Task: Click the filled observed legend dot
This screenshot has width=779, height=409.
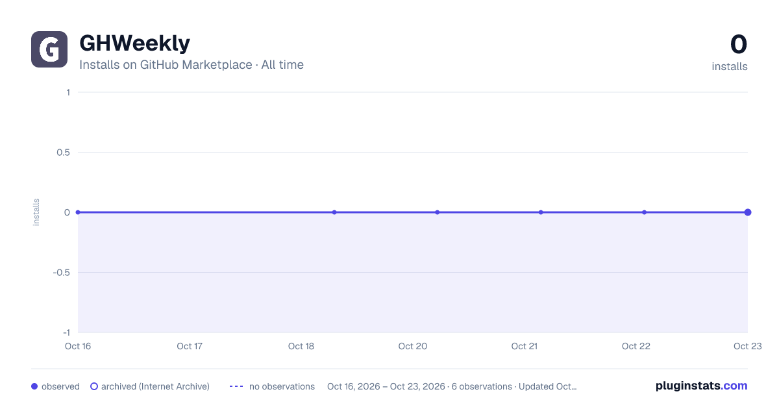Action: click(34, 386)
